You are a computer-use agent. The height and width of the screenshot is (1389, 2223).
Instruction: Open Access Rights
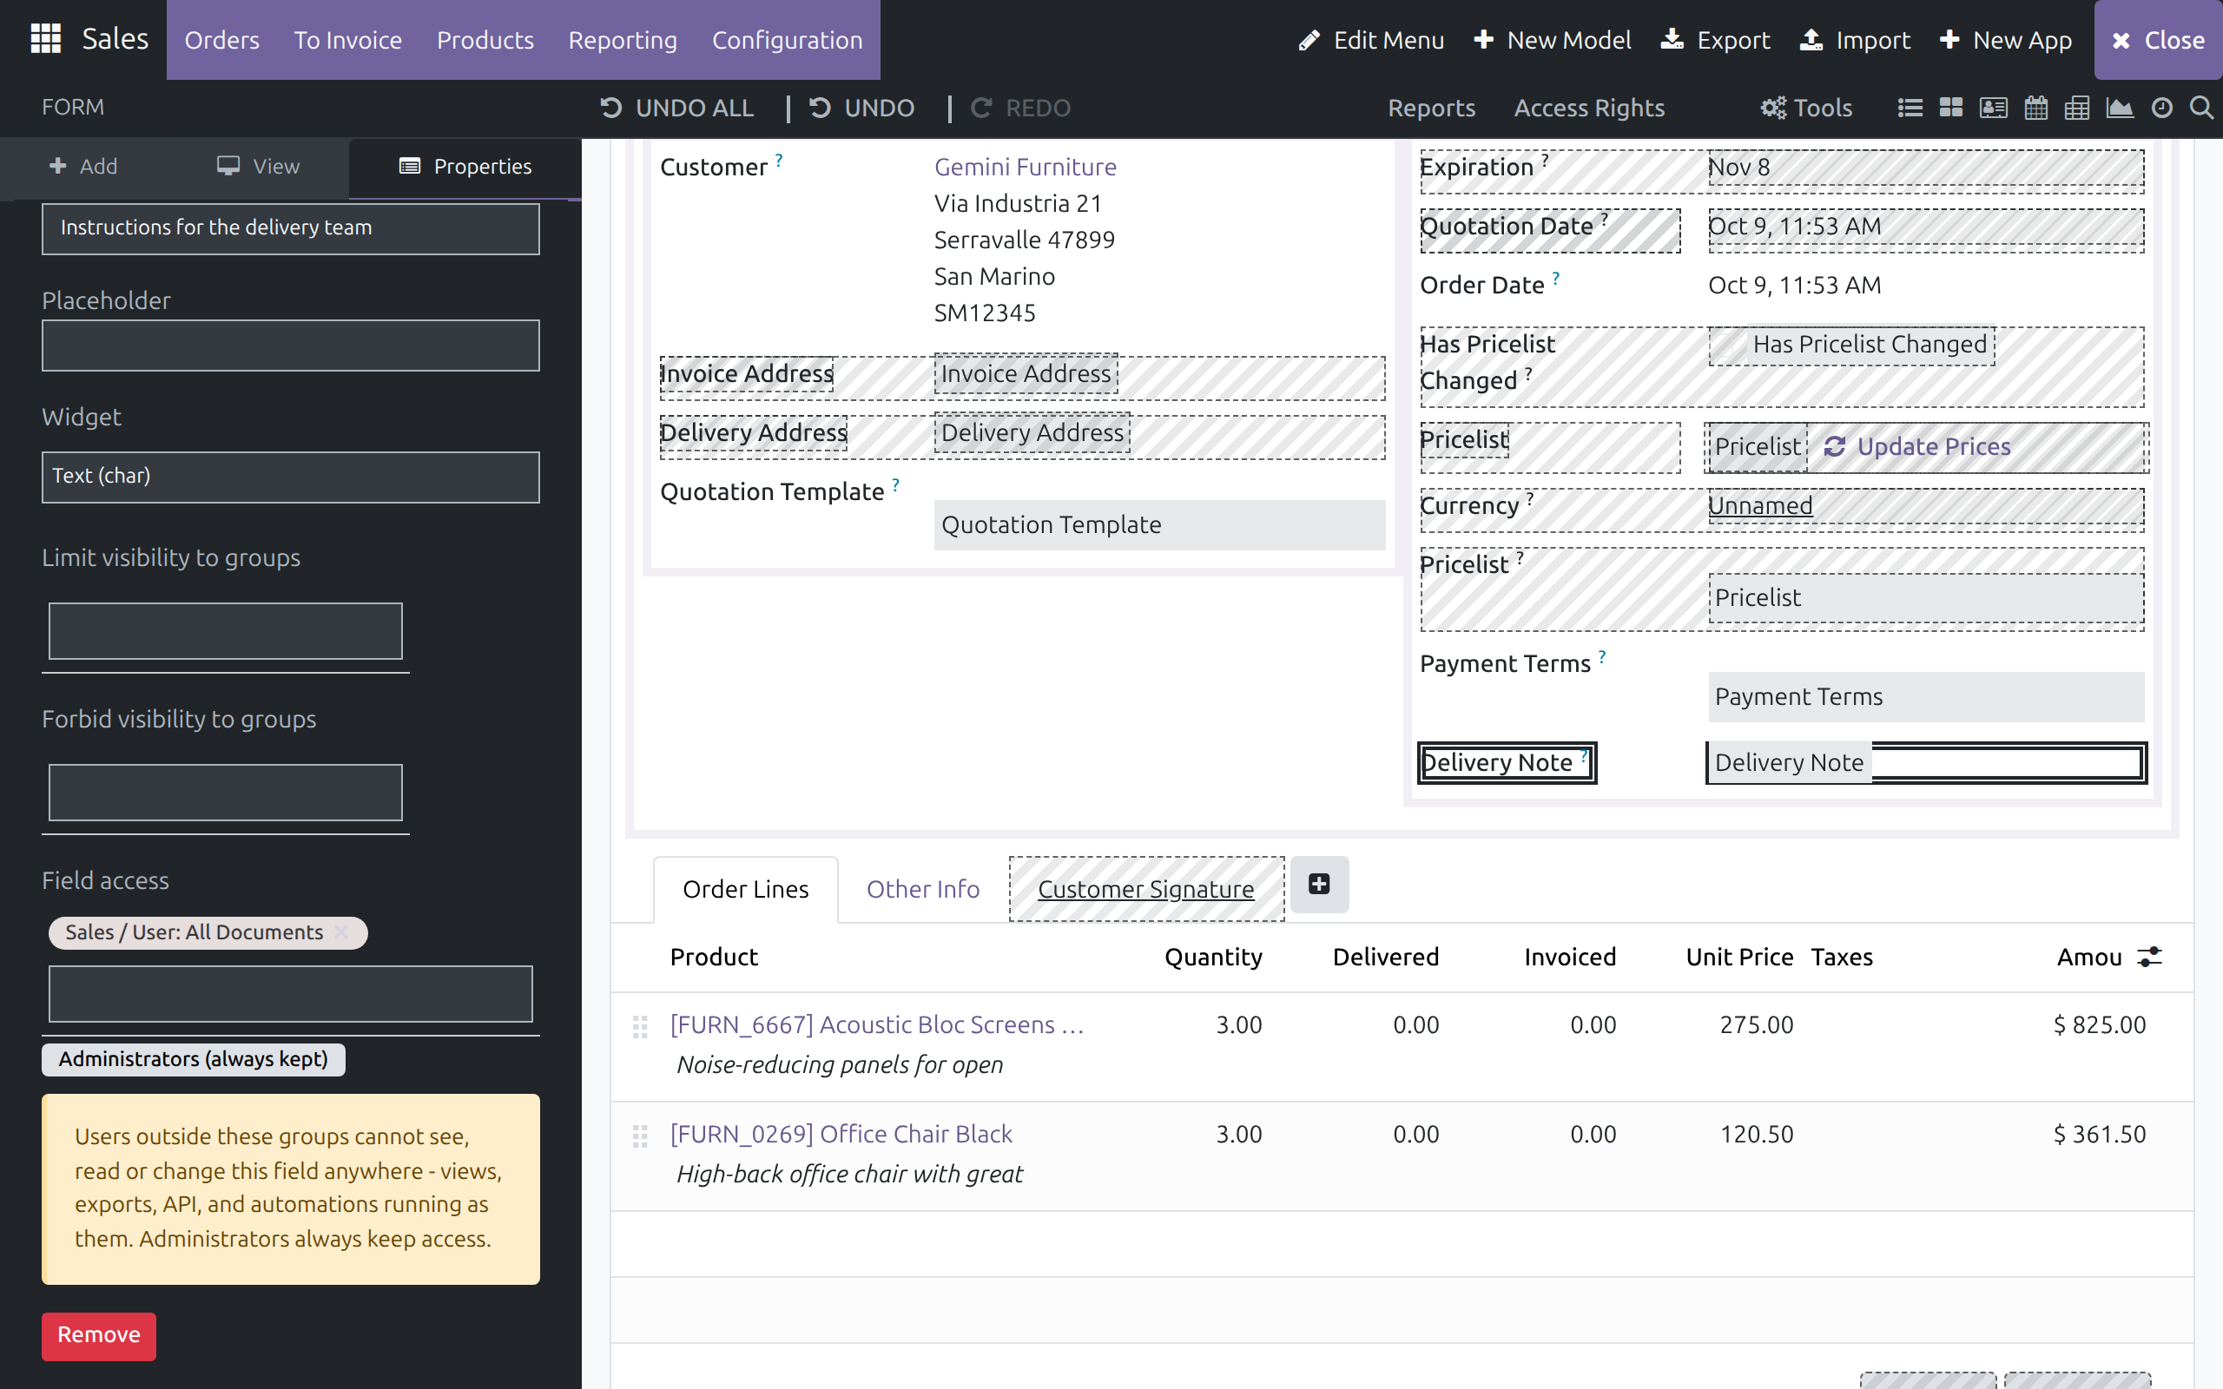pos(1589,108)
